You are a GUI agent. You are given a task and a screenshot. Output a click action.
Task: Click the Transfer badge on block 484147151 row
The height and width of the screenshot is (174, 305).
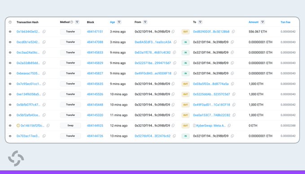[x=70, y=32]
